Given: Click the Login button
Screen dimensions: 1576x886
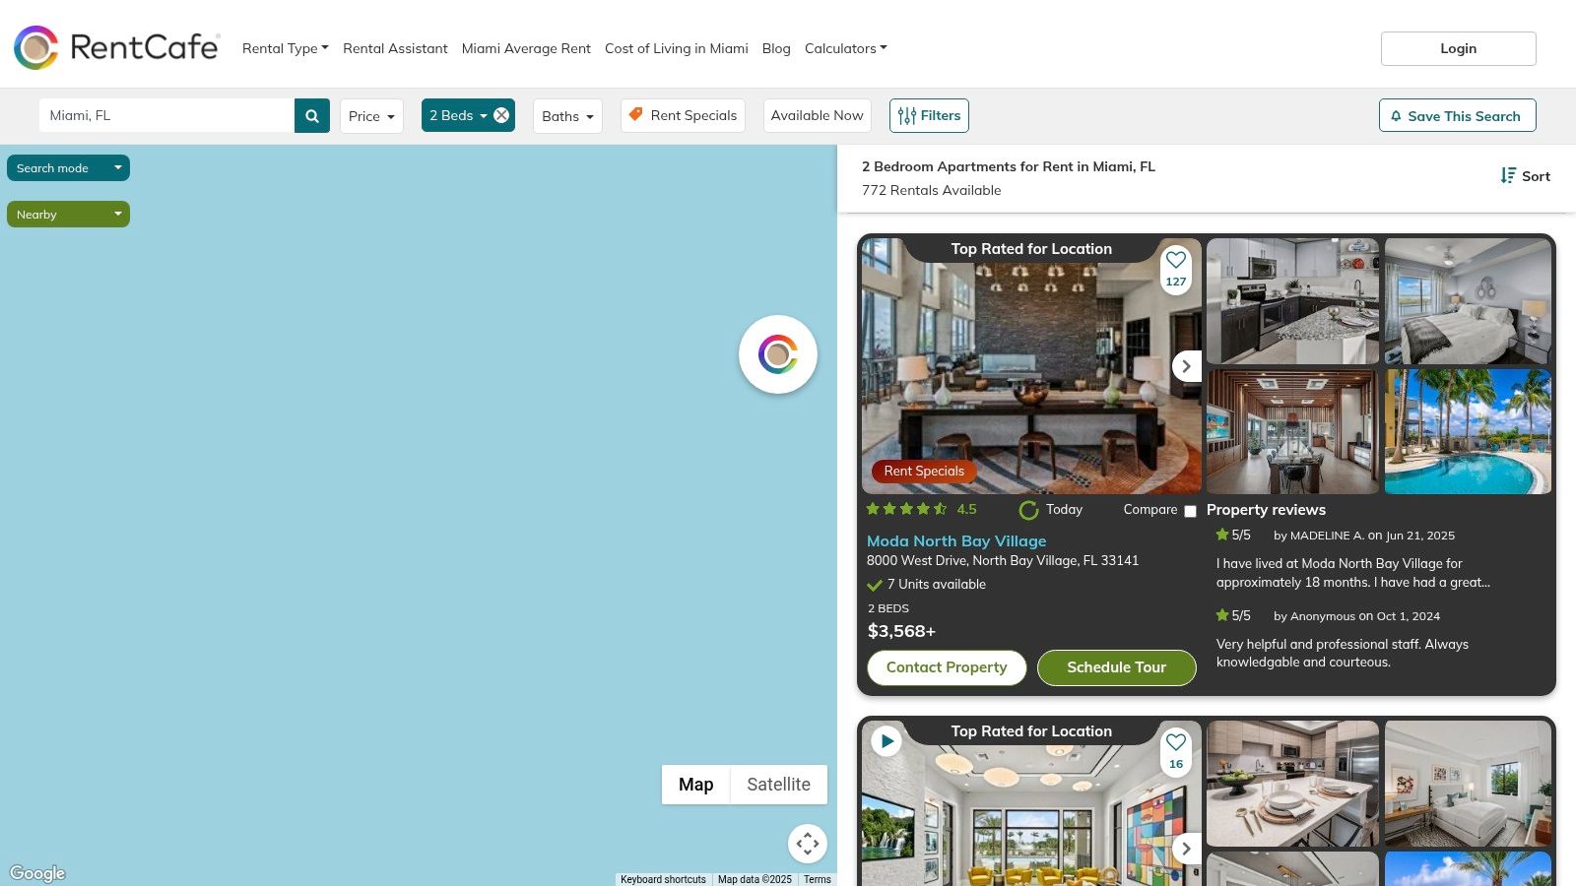Looking at the screenshot, I should [1459, 48].
